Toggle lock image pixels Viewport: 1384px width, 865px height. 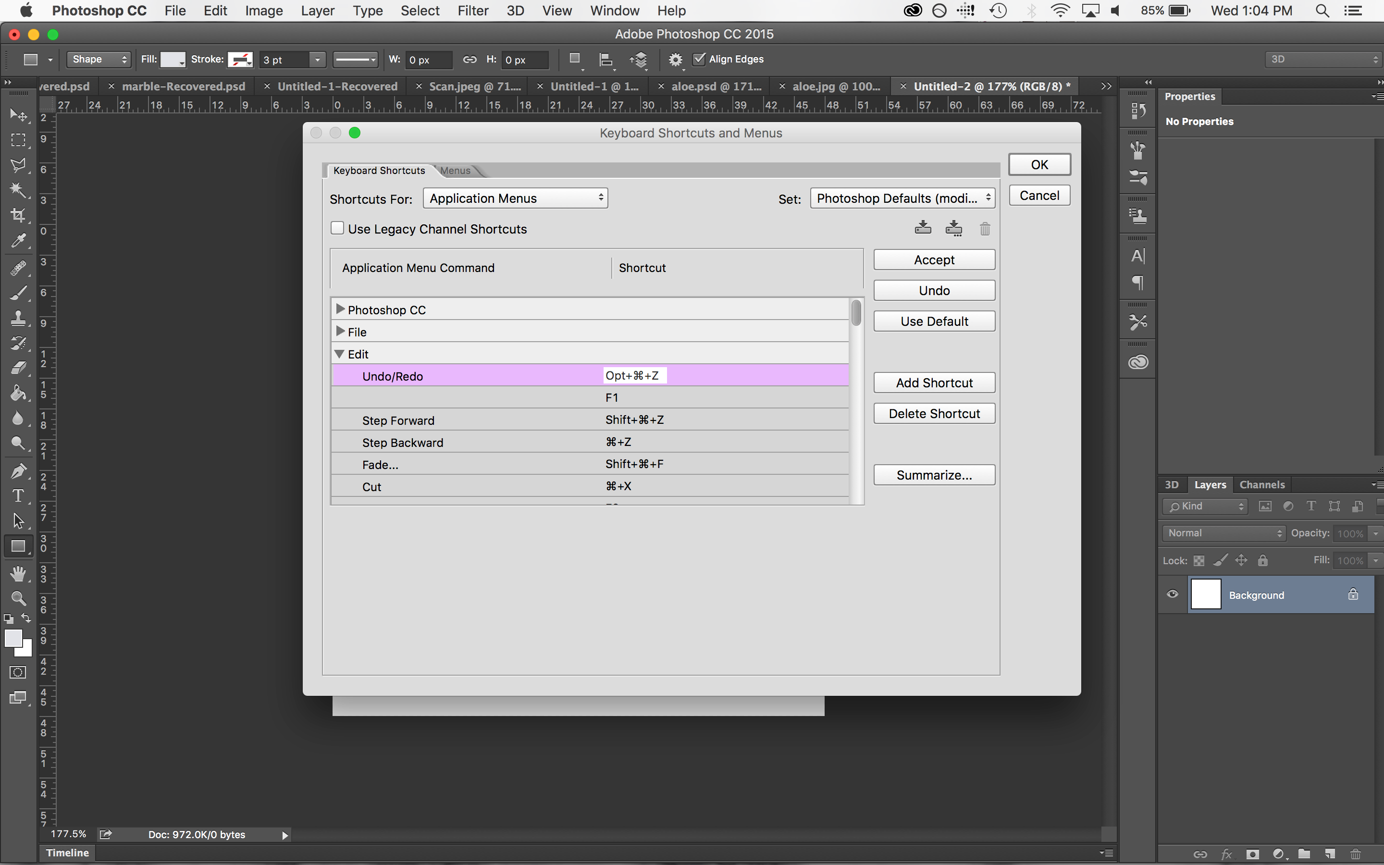point(1220,560)
